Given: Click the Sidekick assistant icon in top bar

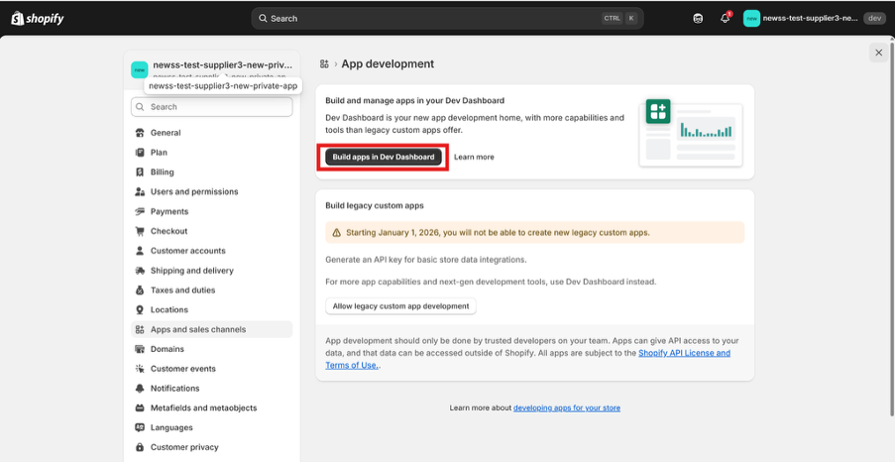Looking at the screenshot, I should [698, 18].
